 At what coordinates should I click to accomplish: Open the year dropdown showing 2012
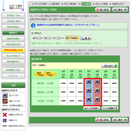36,38
